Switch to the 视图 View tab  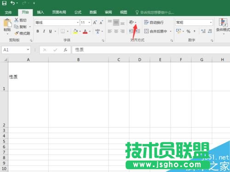pos(123,12)
